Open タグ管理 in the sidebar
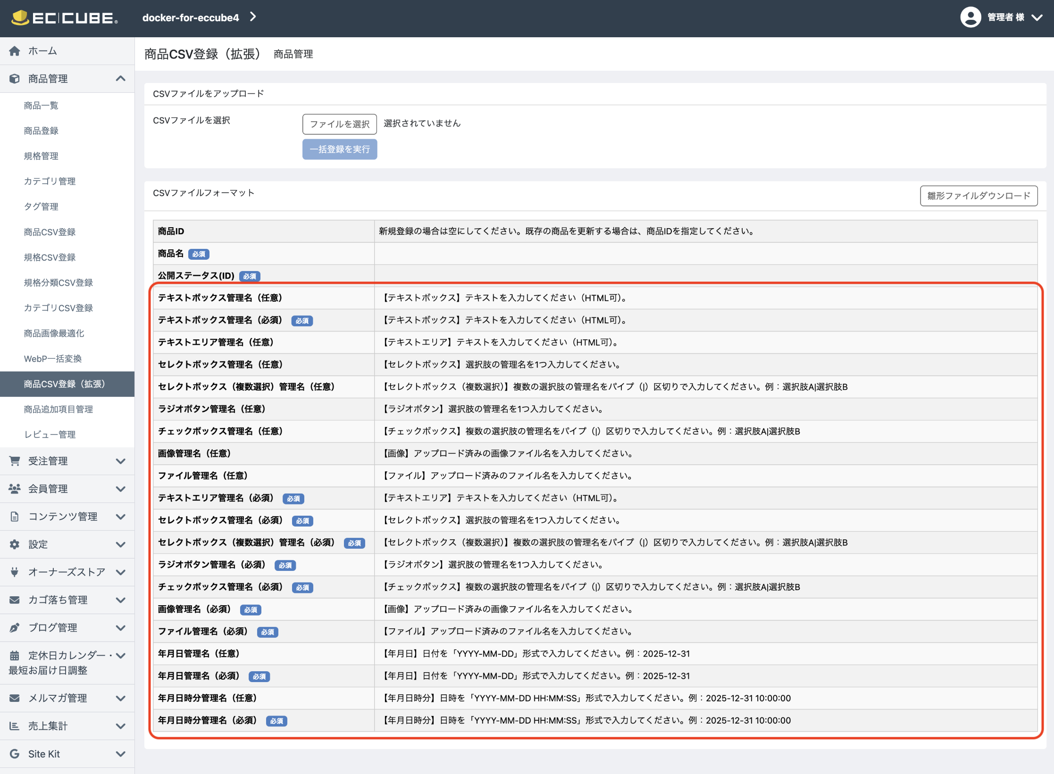The image size is (1054, 774). [x=67, y=206]
